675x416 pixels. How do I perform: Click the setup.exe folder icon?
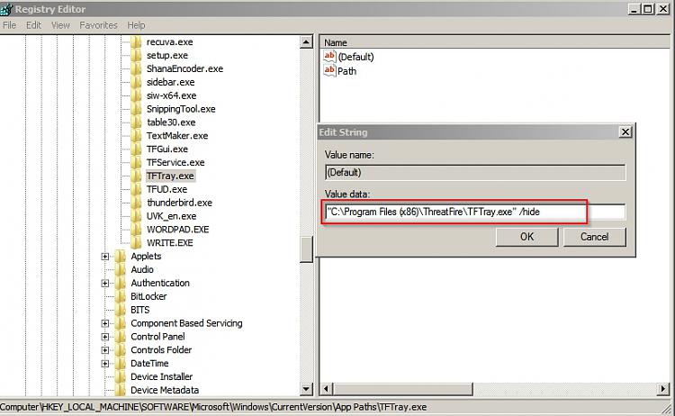pyautogui.click(x=136, y=55)
